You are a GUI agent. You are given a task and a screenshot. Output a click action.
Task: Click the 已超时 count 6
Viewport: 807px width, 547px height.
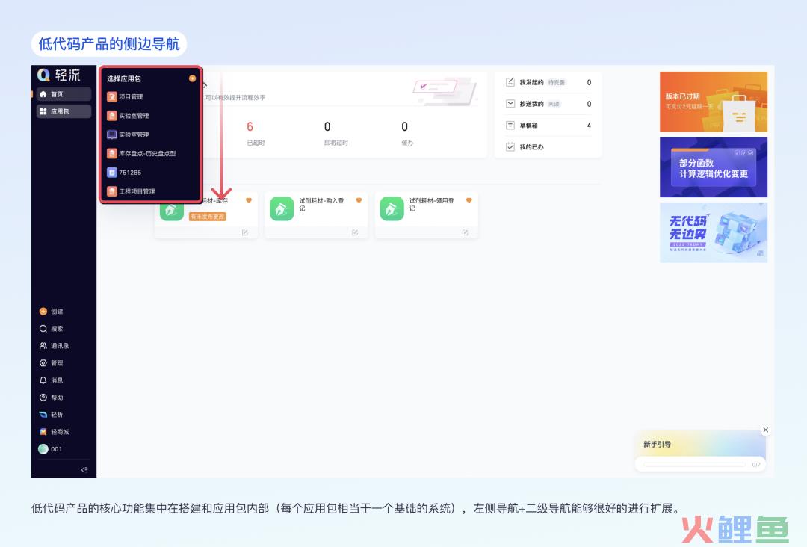250,126
